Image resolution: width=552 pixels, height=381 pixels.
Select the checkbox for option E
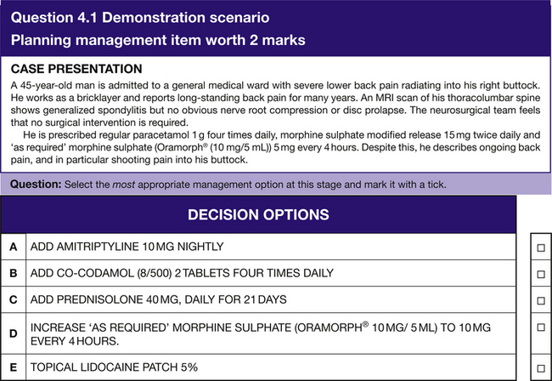point(540,367)
